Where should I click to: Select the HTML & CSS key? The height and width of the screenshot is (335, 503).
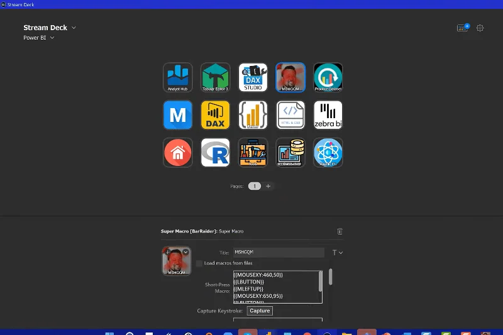pos(290,115)
